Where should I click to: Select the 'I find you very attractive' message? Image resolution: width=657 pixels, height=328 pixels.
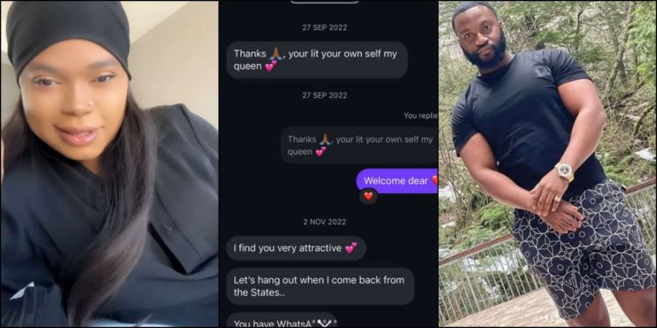point(296,248)
